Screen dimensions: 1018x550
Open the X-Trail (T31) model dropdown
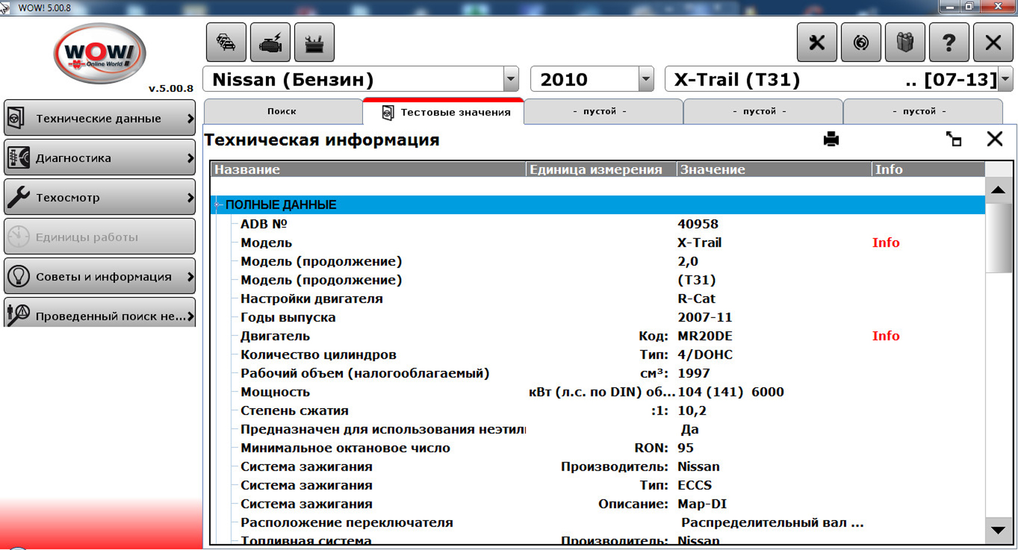click(x=1005, y=79)
